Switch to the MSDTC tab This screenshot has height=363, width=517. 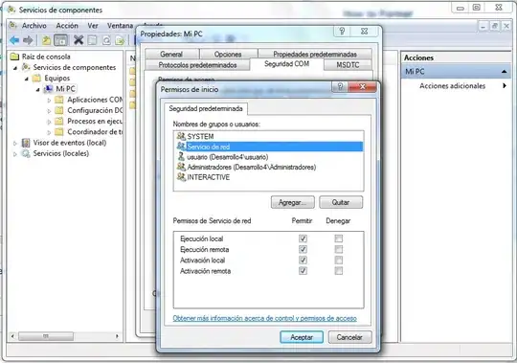click(348, 65)
